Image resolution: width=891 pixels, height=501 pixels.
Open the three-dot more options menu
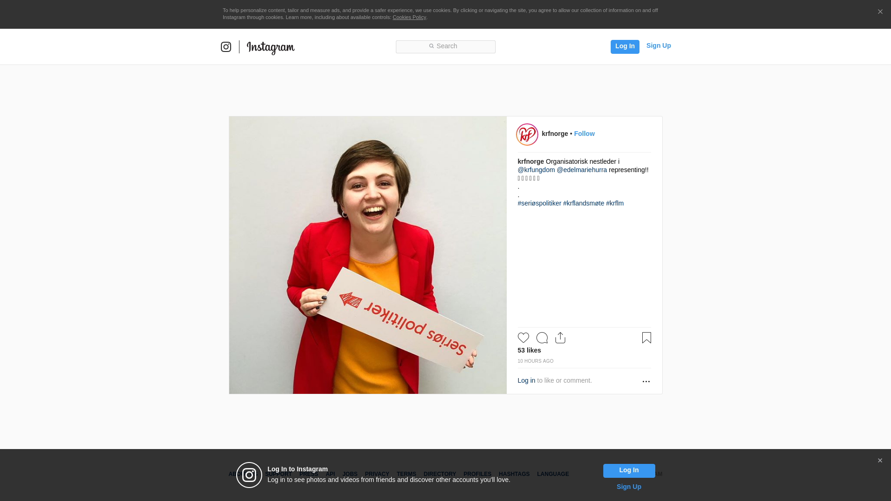pyautogui.click(x=646, y=381)
